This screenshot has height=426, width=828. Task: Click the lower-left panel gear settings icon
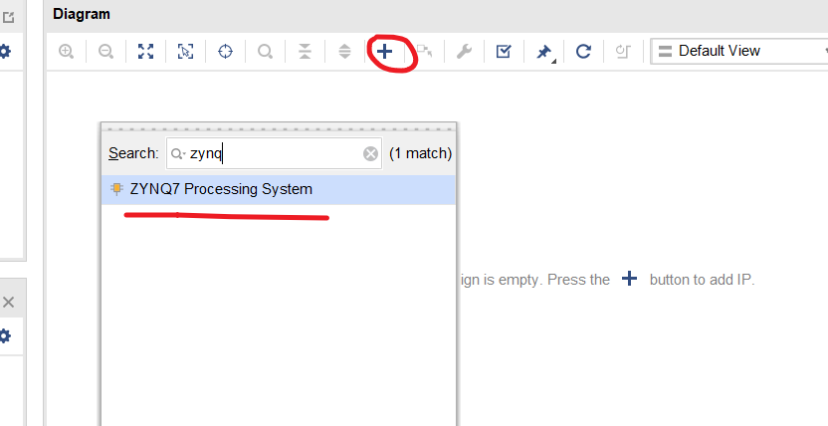tap(5, 335)
